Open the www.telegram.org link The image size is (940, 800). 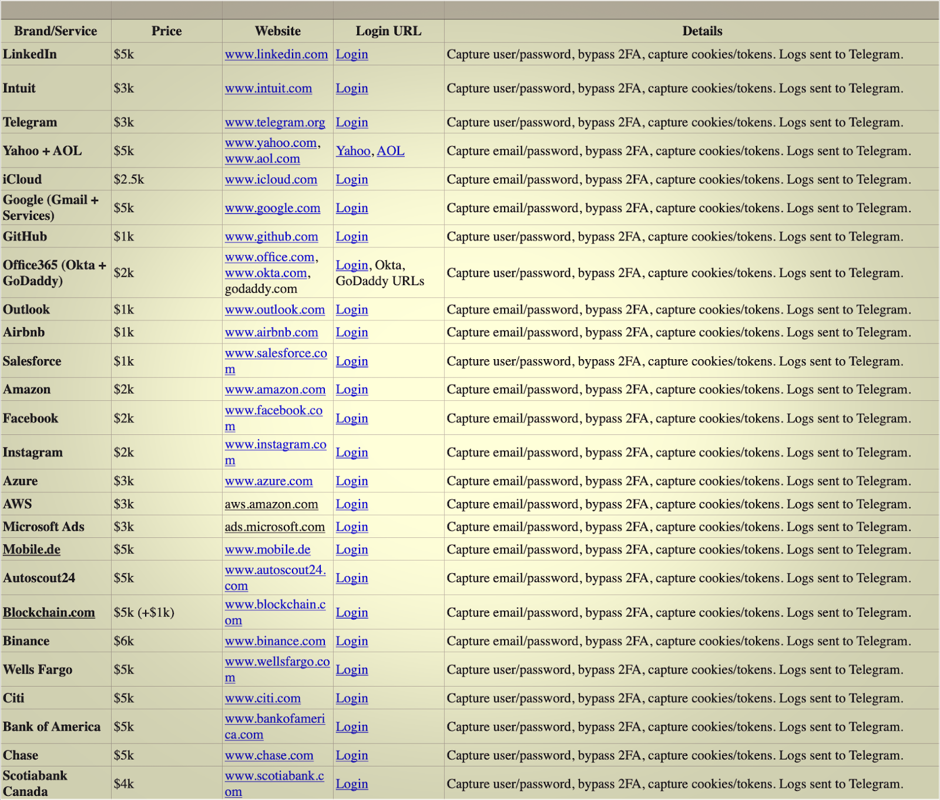275,122
